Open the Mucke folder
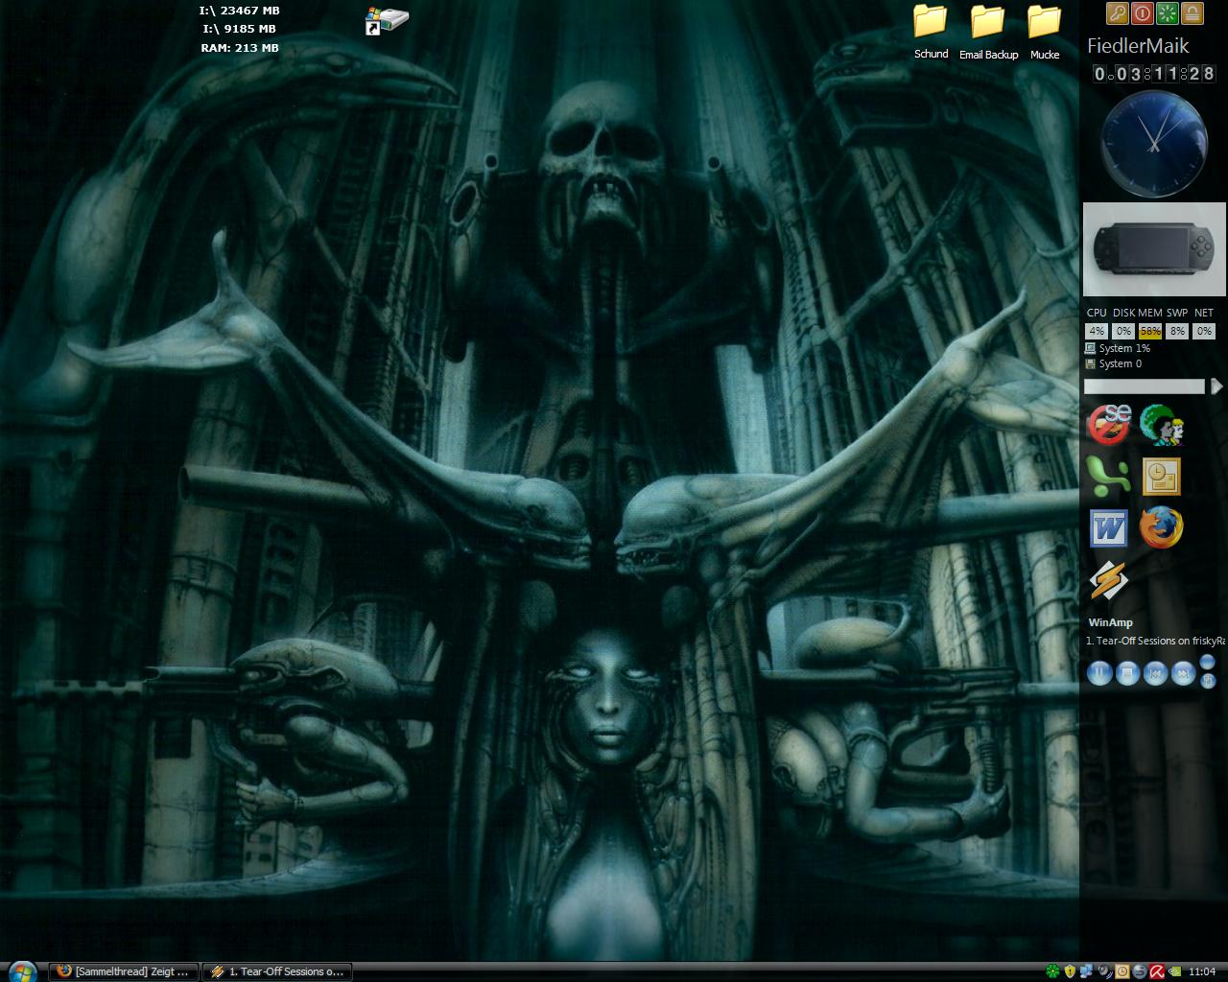 pos(1045,32)
